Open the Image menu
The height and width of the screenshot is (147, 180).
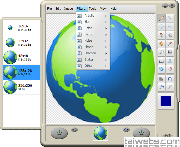coord(68,9)
